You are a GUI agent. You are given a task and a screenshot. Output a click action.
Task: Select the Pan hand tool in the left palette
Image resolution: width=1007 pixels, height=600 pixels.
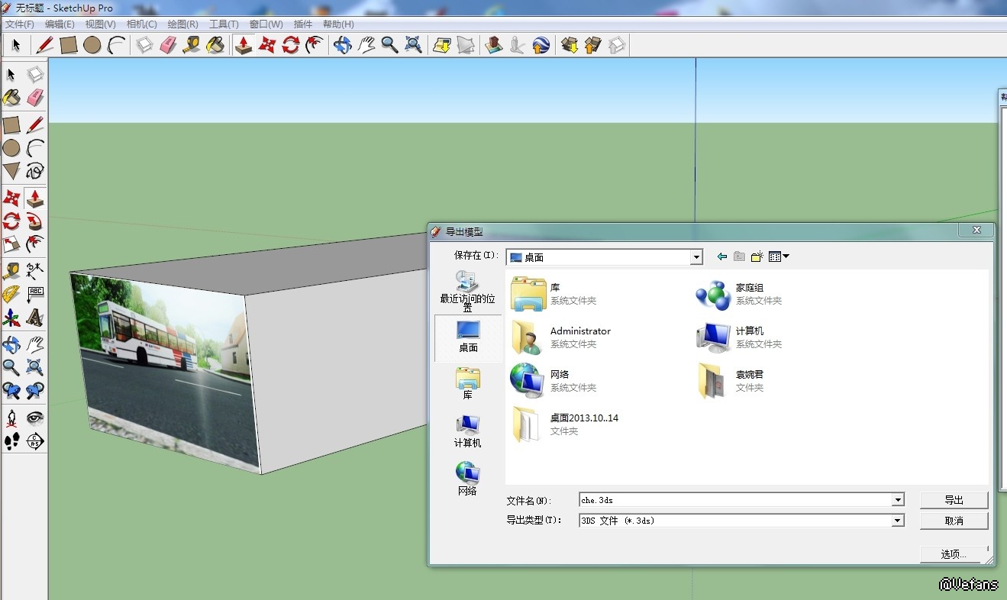point(35,344)
